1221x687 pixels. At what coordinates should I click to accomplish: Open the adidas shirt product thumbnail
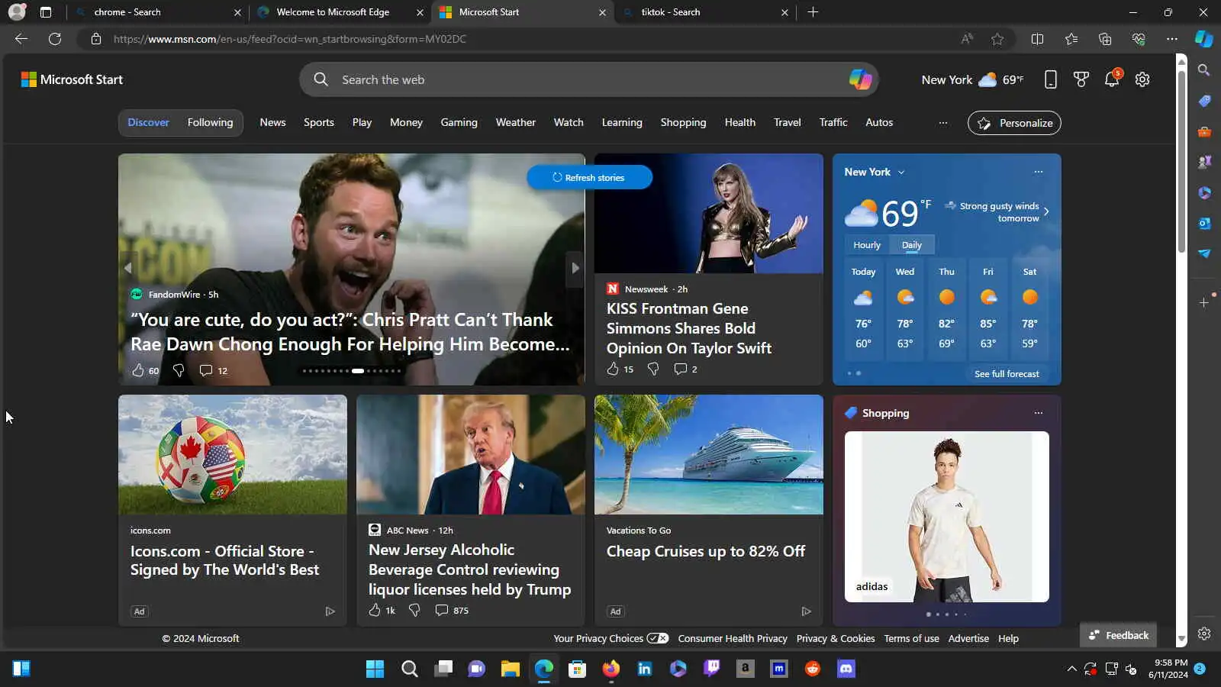pyautogui.click(x=947, y=517)
